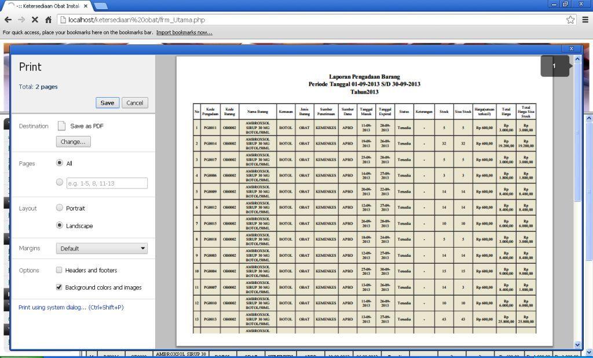This screenshot has width=593, height=358.
Task: Close the Ketersediaan Obat browser tab
Action: (86, 6)
